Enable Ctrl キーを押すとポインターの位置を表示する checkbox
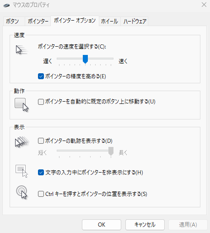Image resolution: width=210 pixels, height=233 pixels. pyautogui.click(x=41, y=194)
